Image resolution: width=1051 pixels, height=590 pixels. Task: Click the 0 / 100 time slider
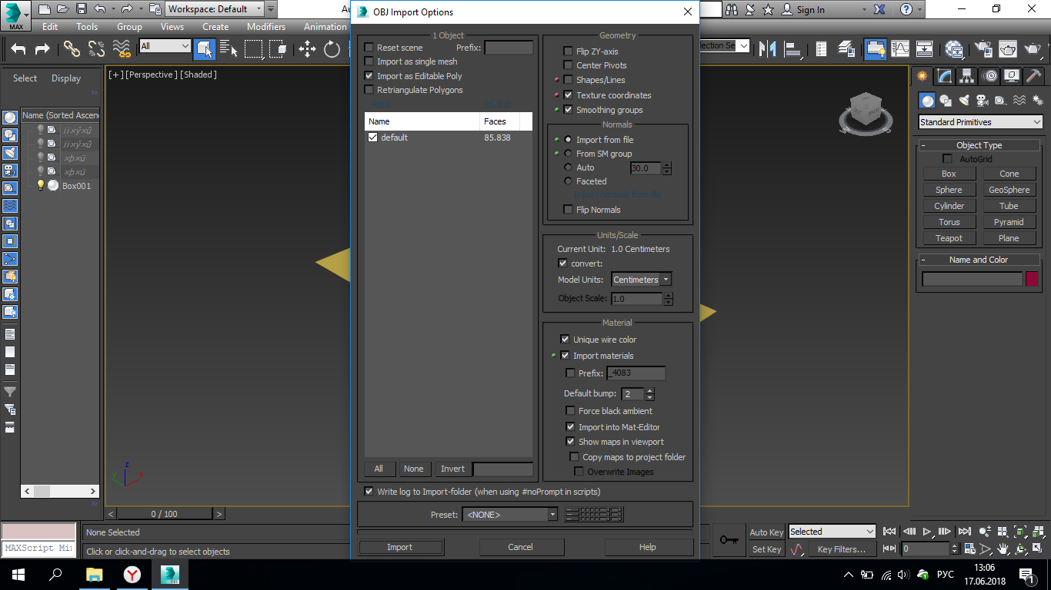click(x=165, y=514)
